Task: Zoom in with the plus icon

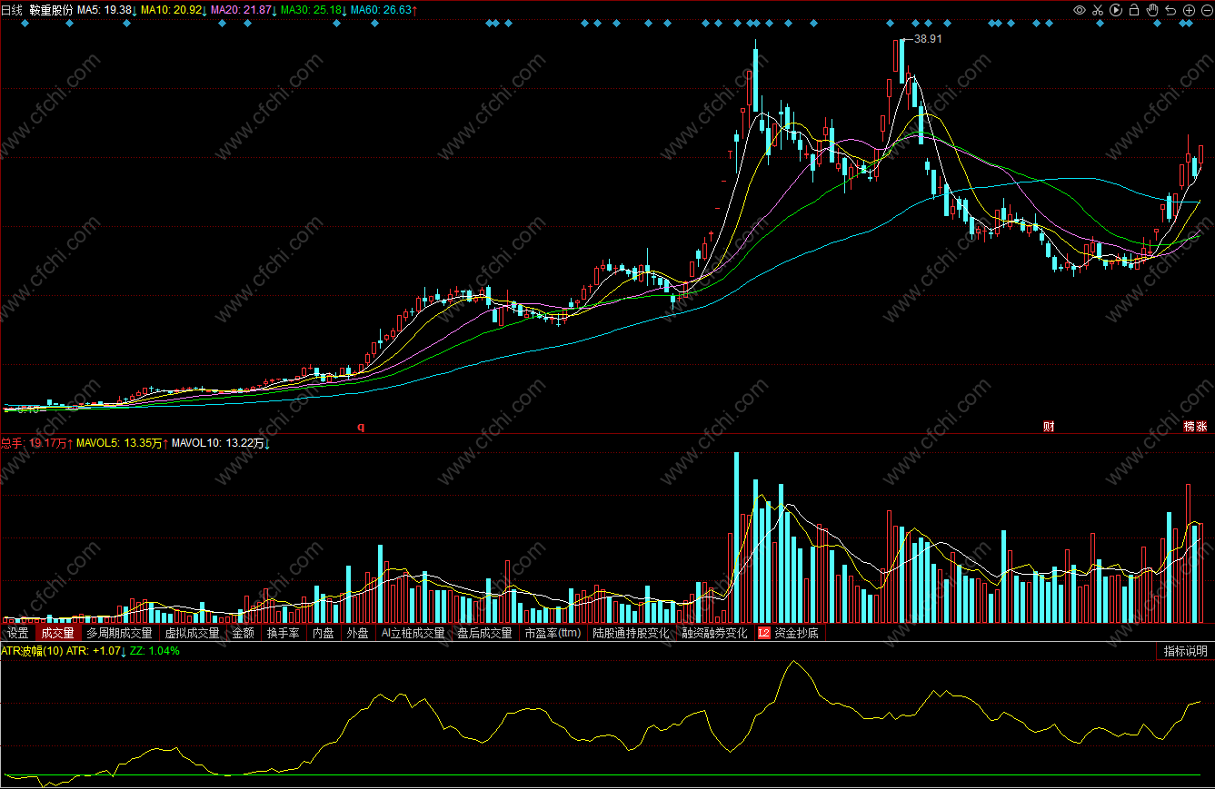Action: [1189, 10]
